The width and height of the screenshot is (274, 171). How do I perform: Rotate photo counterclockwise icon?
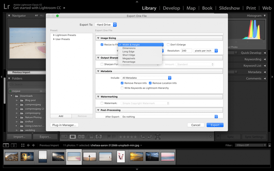pos(143,137)
